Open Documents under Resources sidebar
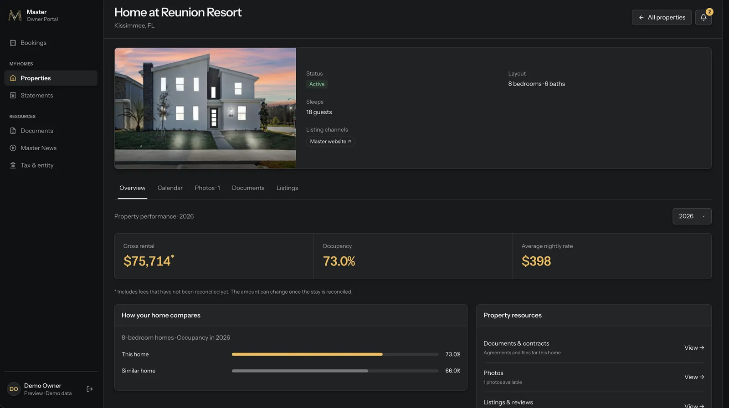Screen dimensions: 729x408 pos(51,131)
